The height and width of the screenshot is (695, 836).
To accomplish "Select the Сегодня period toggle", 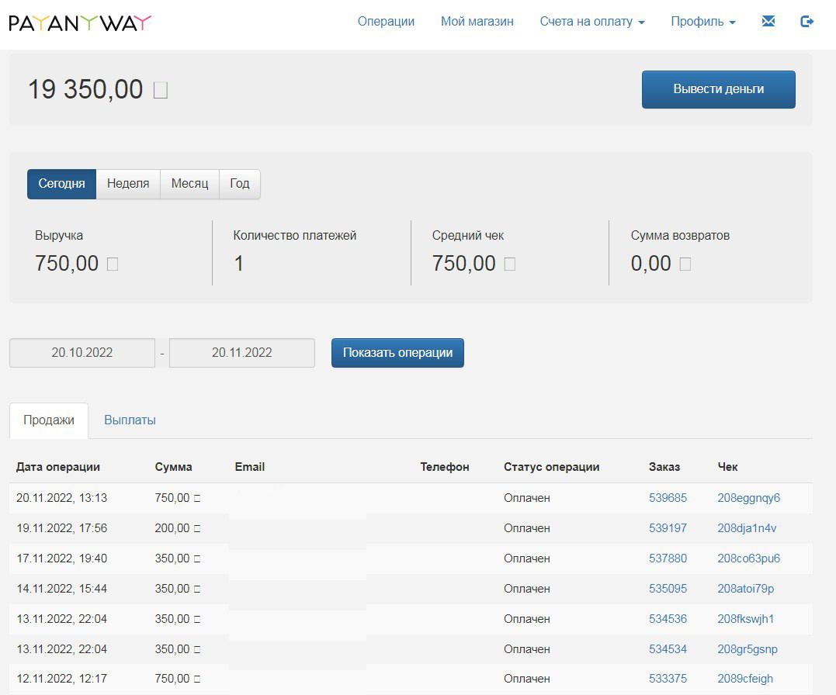I will pyautogui.click(x=61, y=184).
